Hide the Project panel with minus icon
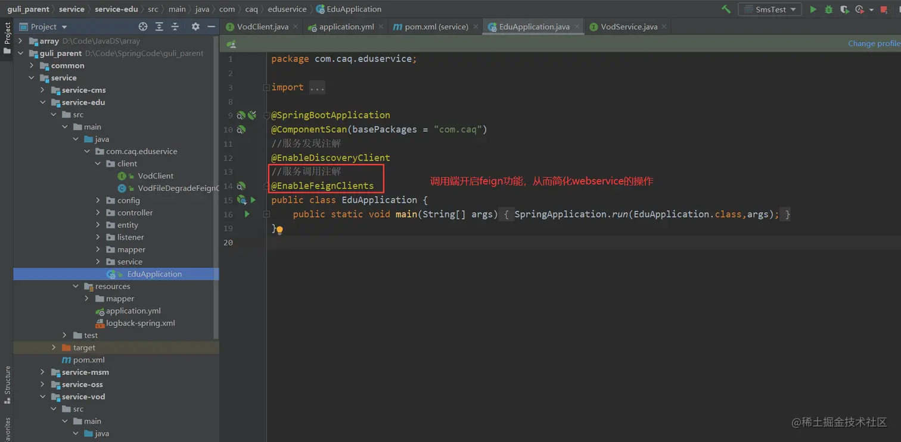This screenshot has height=442, width=901. pos(211,27)
